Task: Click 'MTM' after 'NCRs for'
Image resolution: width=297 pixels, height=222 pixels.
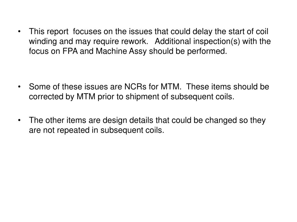Action: click(170, 87)
